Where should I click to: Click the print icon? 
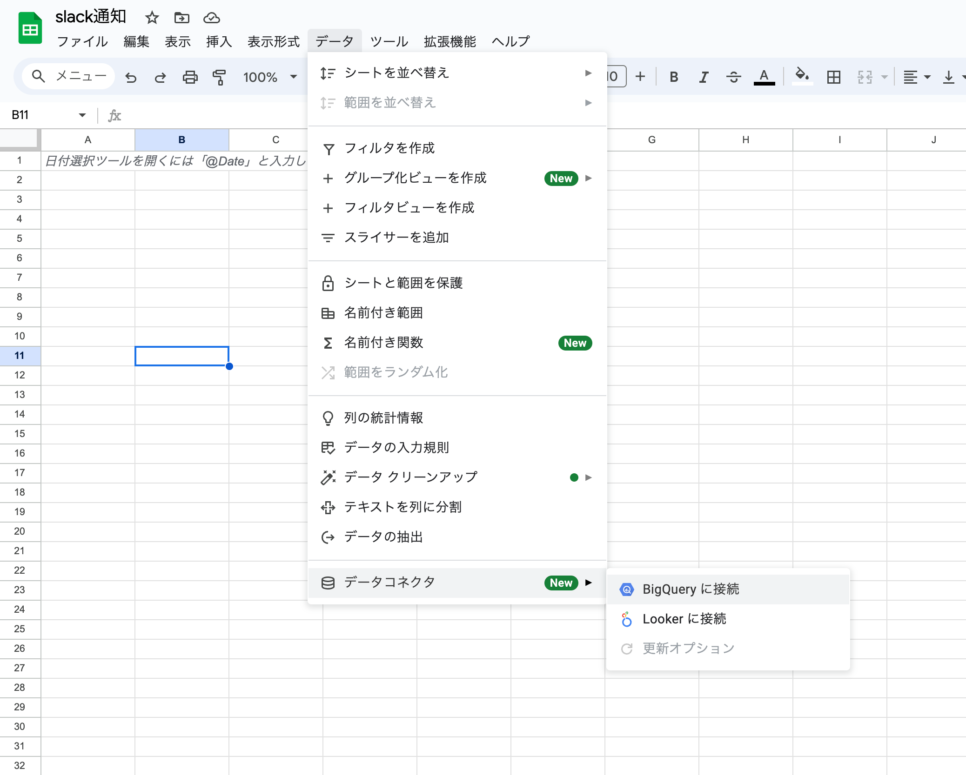tap(190, 77)
